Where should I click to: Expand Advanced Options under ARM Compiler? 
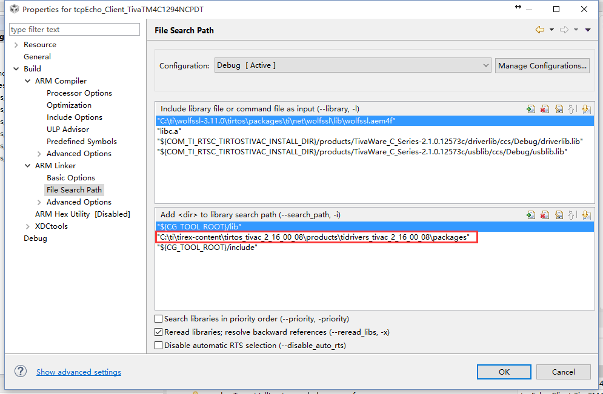coord(39,154)
